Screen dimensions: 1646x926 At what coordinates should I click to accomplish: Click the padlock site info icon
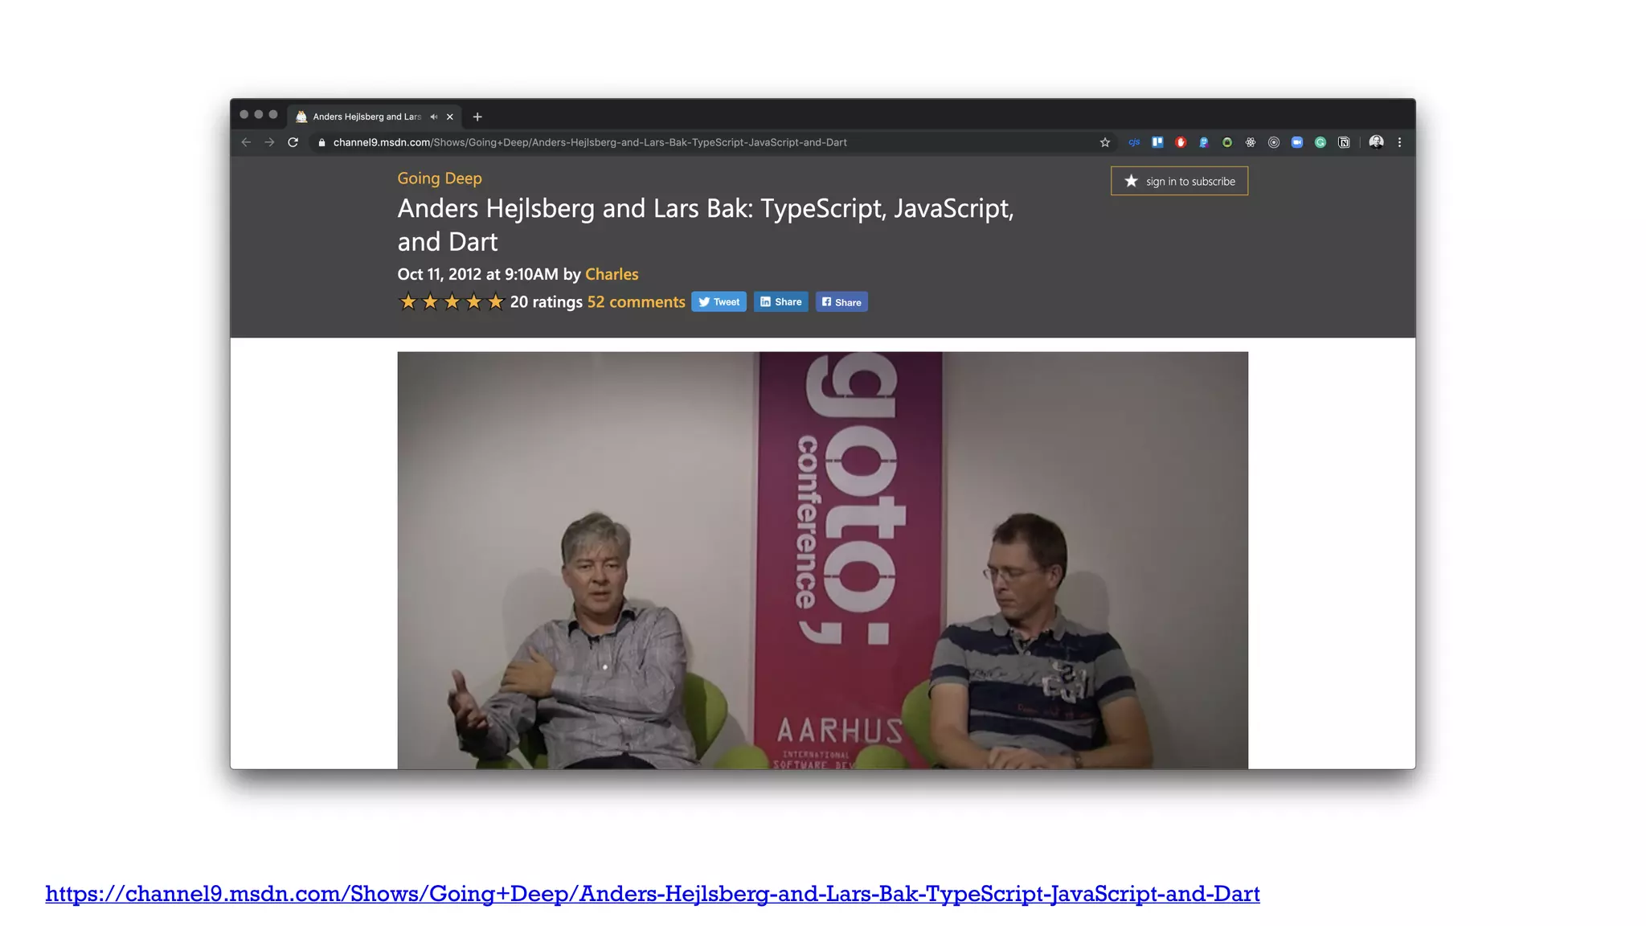tap(321, 142)
